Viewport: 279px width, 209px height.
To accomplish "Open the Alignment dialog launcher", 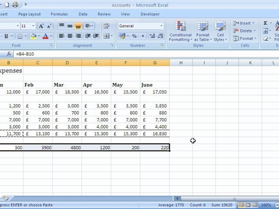I will [112, 45].
